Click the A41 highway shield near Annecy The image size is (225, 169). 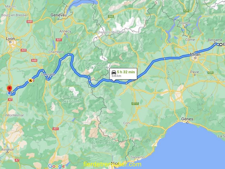click(x=59, y=40)
